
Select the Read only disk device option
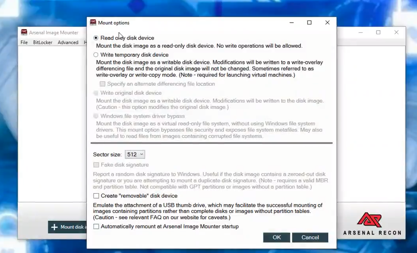tap(96, 38)
